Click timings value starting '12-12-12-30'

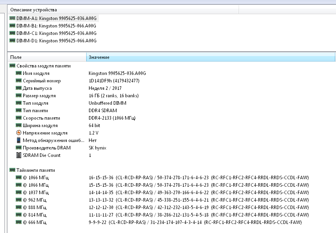point(199,207)
